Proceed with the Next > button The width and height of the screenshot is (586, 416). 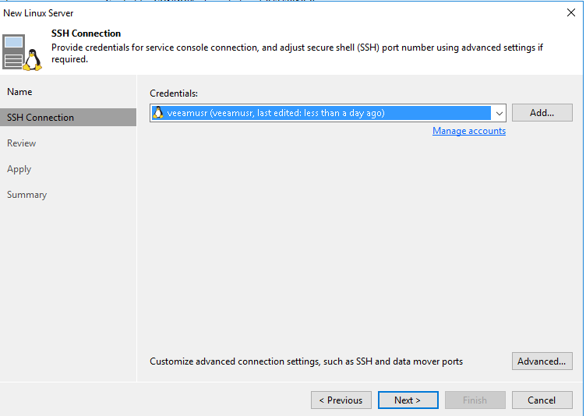click(x=408, y=400)
